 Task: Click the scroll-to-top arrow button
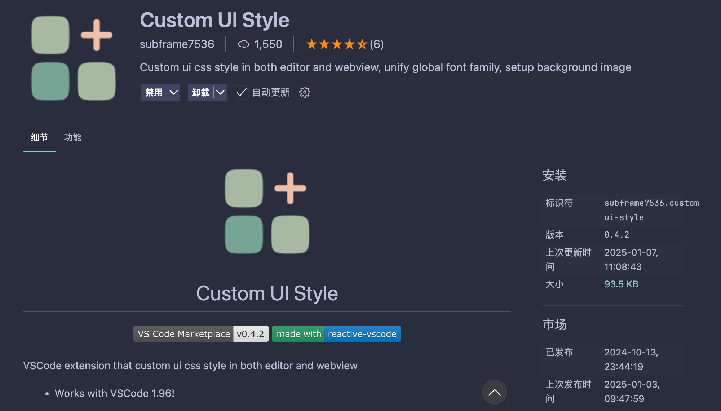tap(494, 392)
